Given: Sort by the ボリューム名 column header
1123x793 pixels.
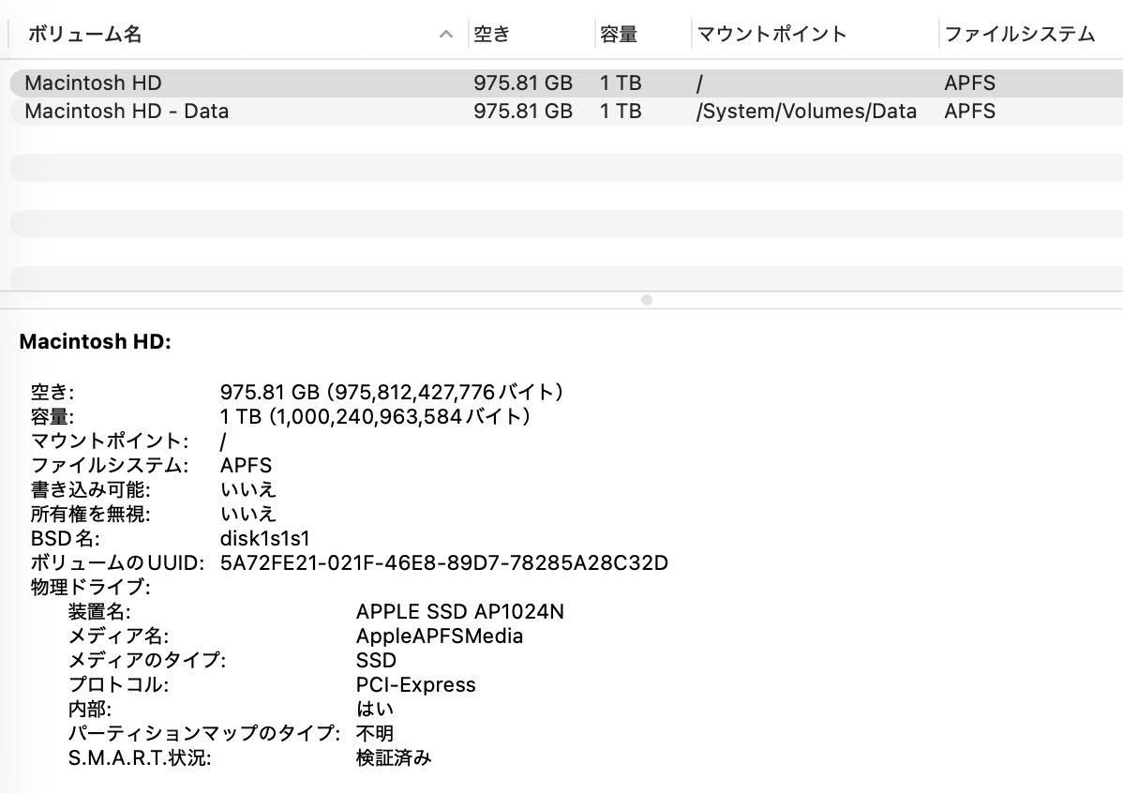Looking at the screenshot, I should point(84,35).
